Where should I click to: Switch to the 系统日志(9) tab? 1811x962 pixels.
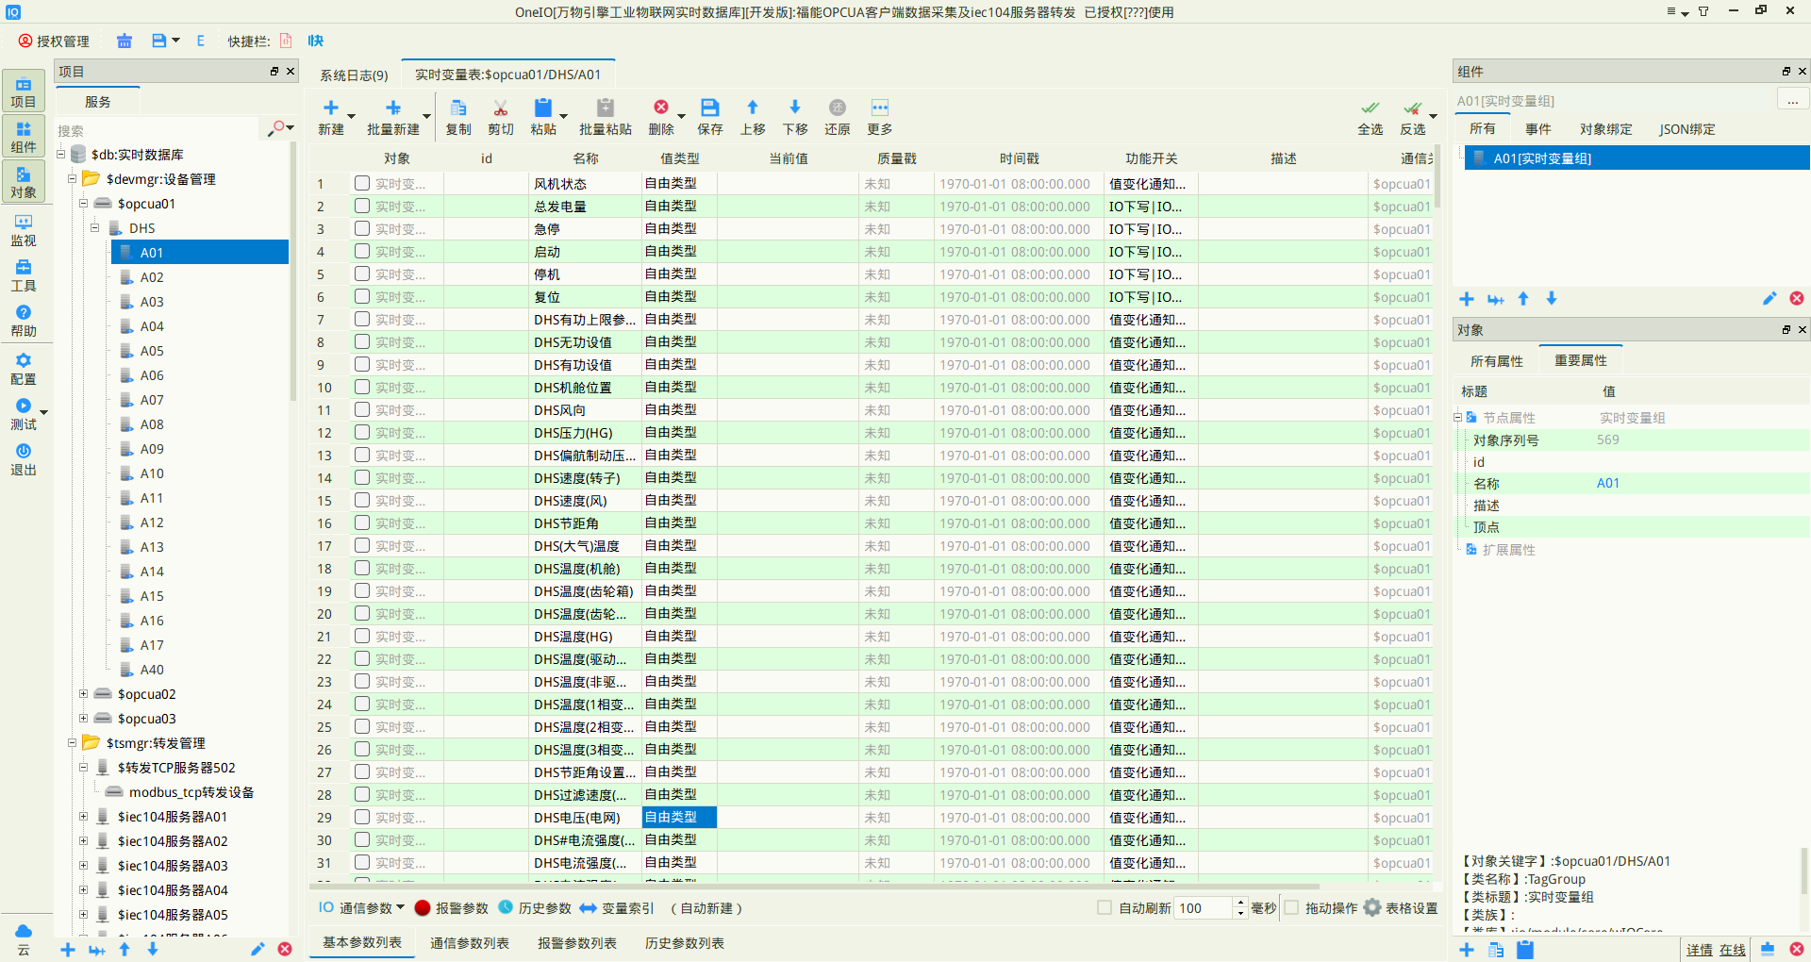(354, 75)
